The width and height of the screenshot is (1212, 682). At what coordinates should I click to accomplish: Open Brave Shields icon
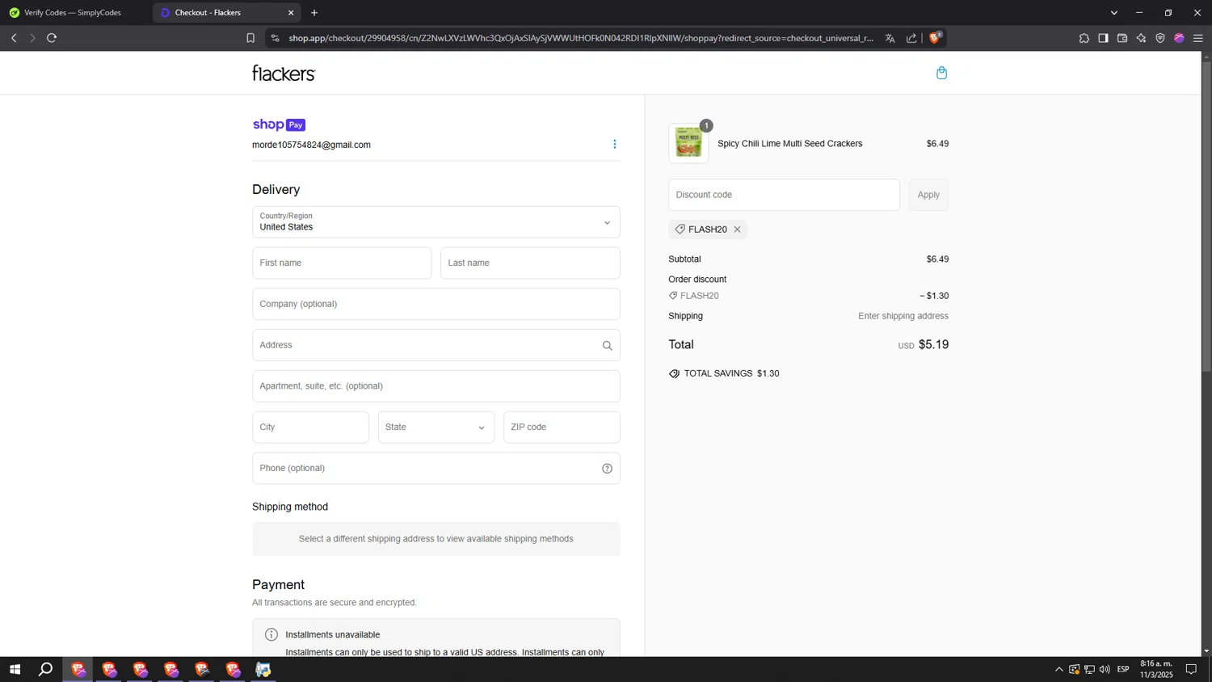[x=935, y=37]
